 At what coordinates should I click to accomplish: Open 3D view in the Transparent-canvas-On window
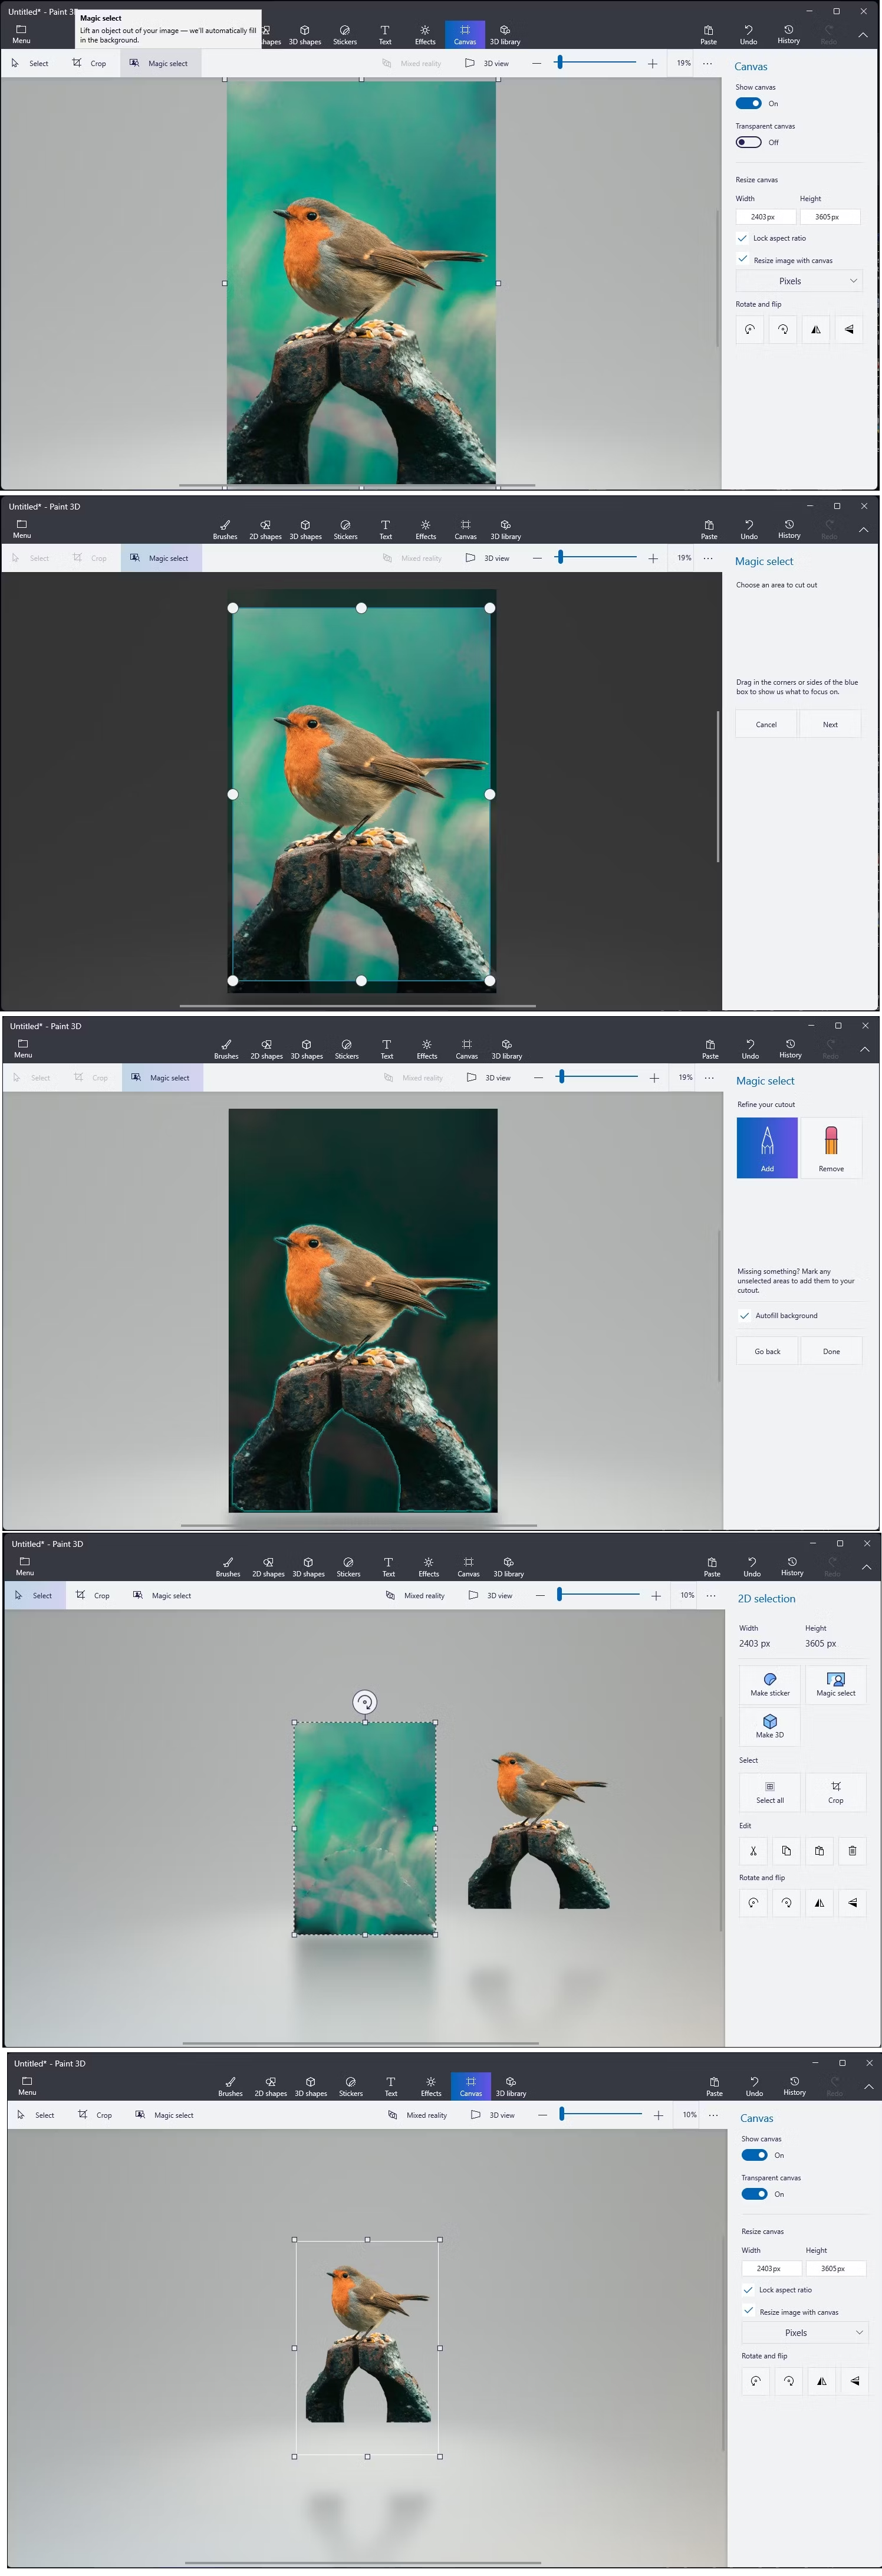click(494, 2115)
